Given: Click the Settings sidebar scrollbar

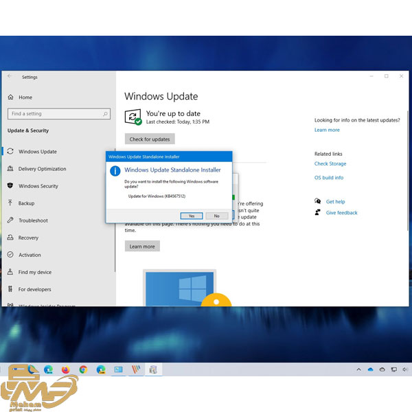Looking at the screenshot, I should pyautogui.click(x=115, y=210).
